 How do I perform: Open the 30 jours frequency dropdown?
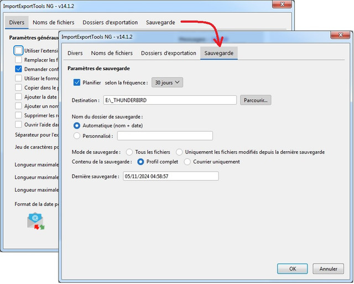pyautogui.click(x=167, y=82)
